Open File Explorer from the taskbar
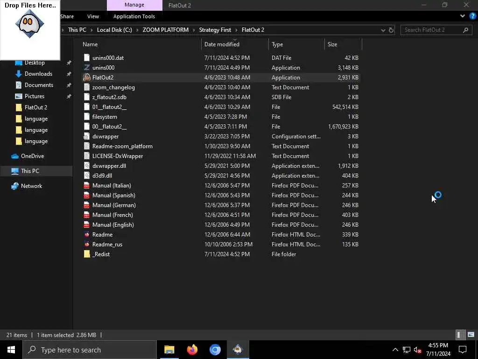The width and height of the screenshot is (478, 359). pos(169,350)
